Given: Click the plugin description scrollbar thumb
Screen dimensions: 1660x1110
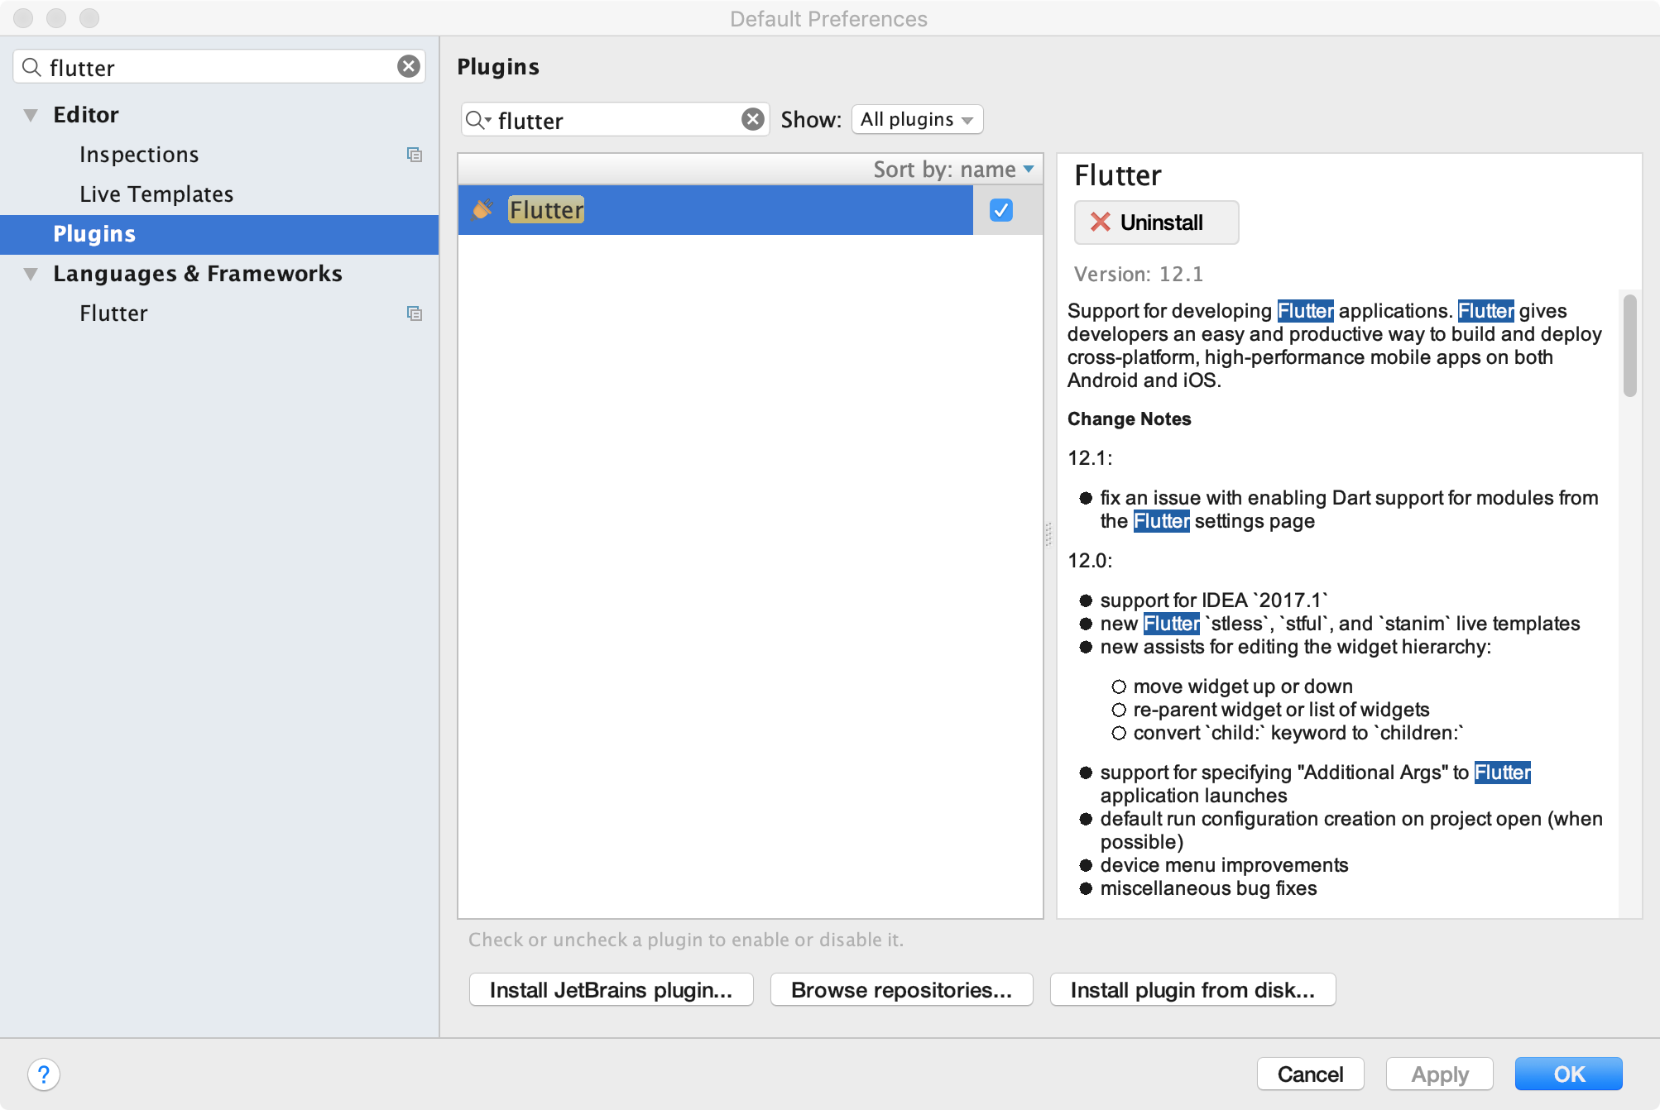Looking at the screenshot, I should click(x=1629, y=345).
